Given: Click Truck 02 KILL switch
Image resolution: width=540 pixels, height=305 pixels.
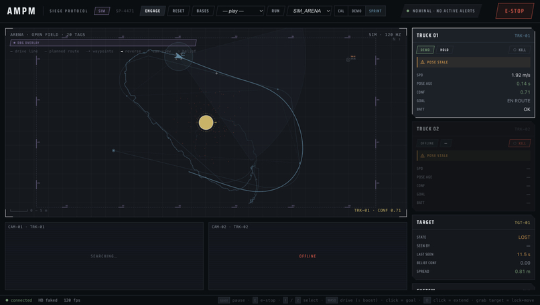Looking at the screenshot, I should tap(519, 143).
